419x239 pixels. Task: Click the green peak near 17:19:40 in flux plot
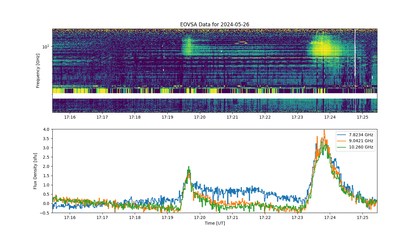point(189,167)
